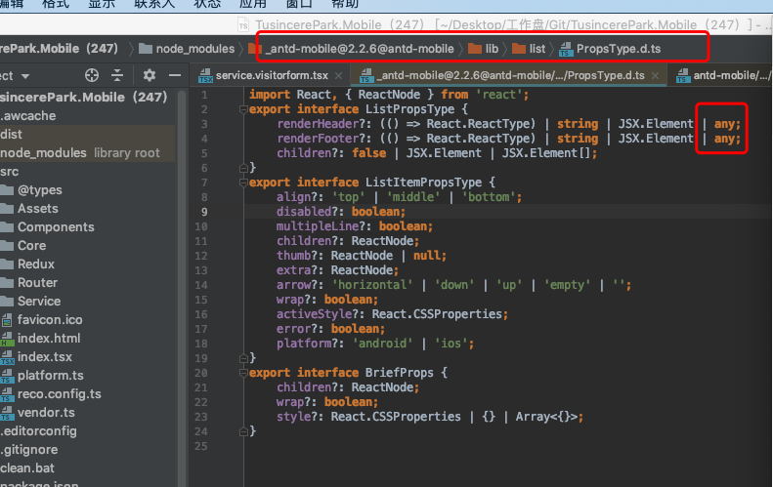773x487 pixels.
Task: Hide the Project panel with minus icon
Action: tap(175, 75)
